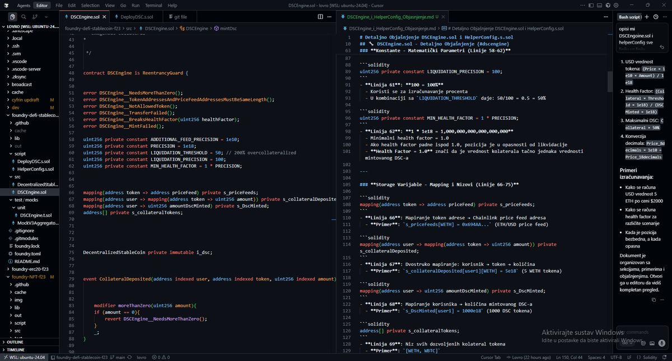Show chat history clock icon
Image resolution: width=672 pixels, height=361 pixels.
click(x=656, y=17)
